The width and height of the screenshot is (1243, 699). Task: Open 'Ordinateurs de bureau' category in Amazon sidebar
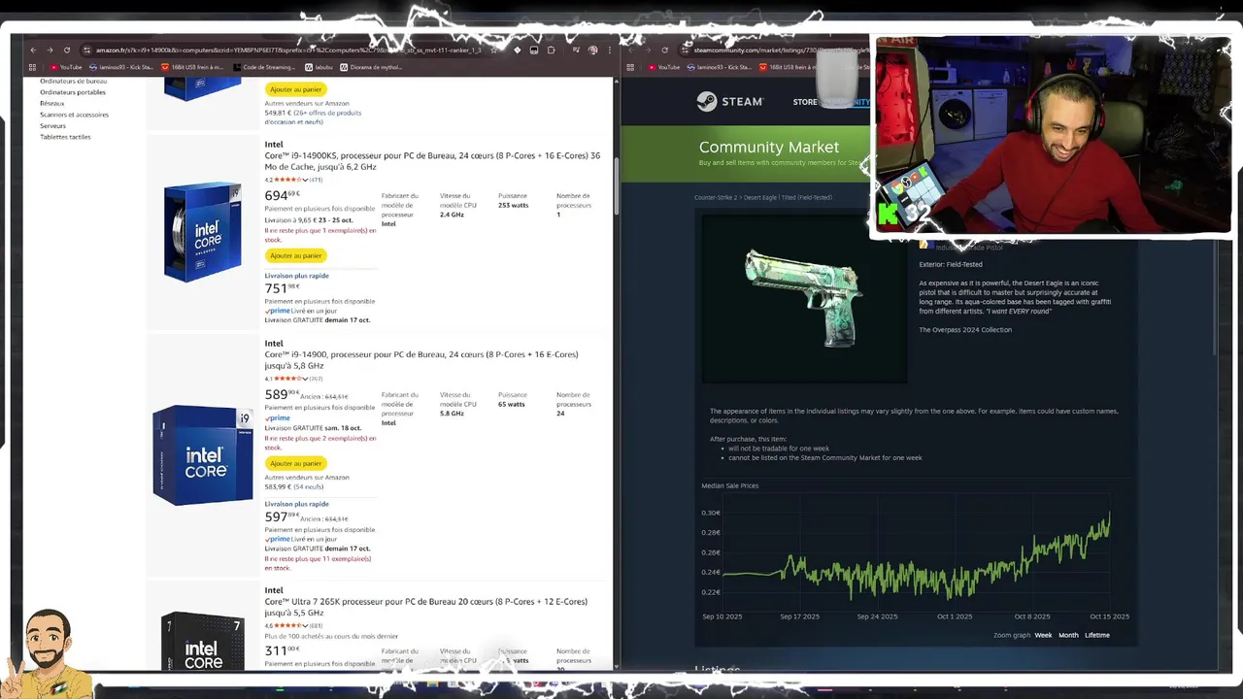(73, 82)
